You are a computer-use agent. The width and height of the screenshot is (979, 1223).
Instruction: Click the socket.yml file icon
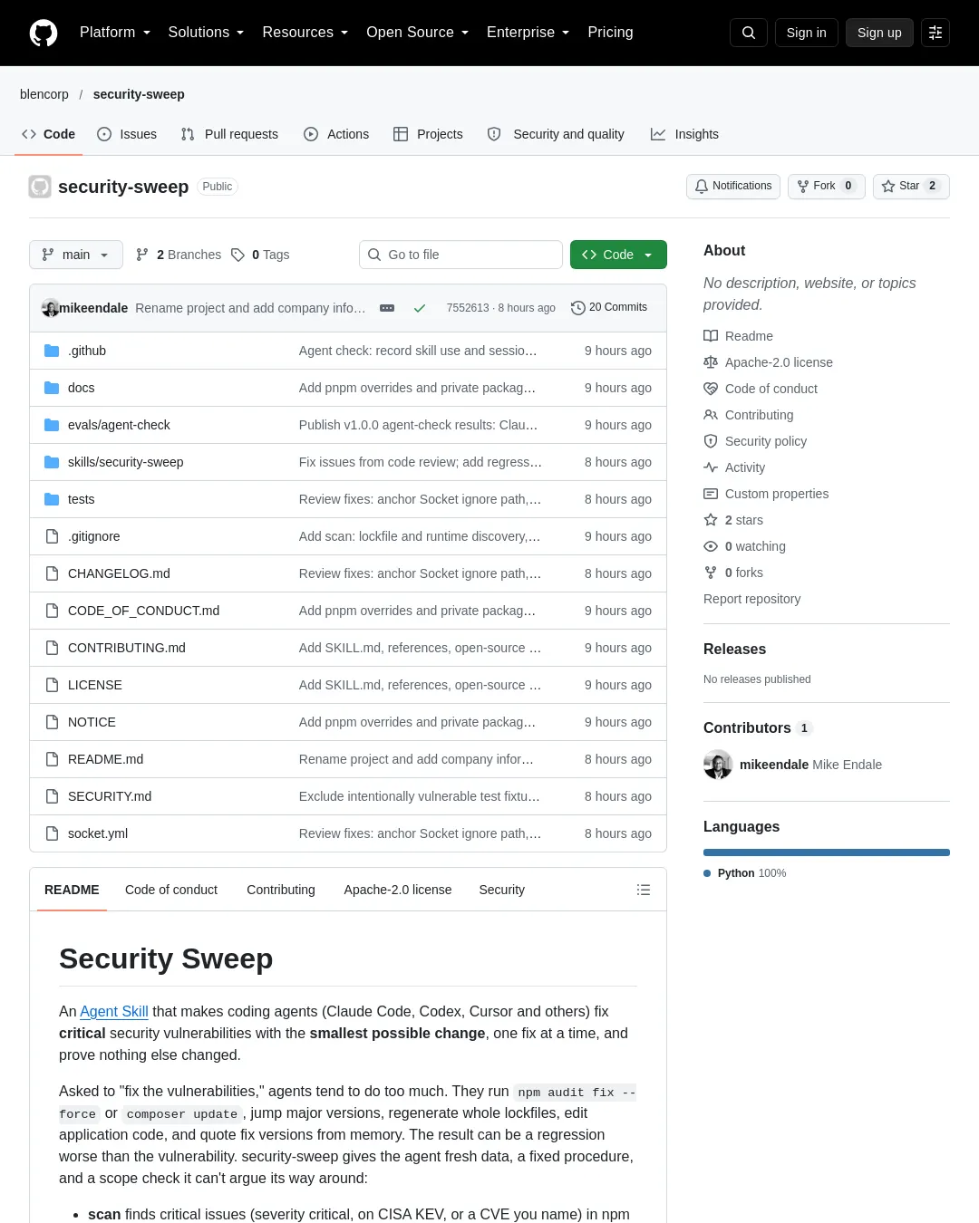(x=52, y=833)
